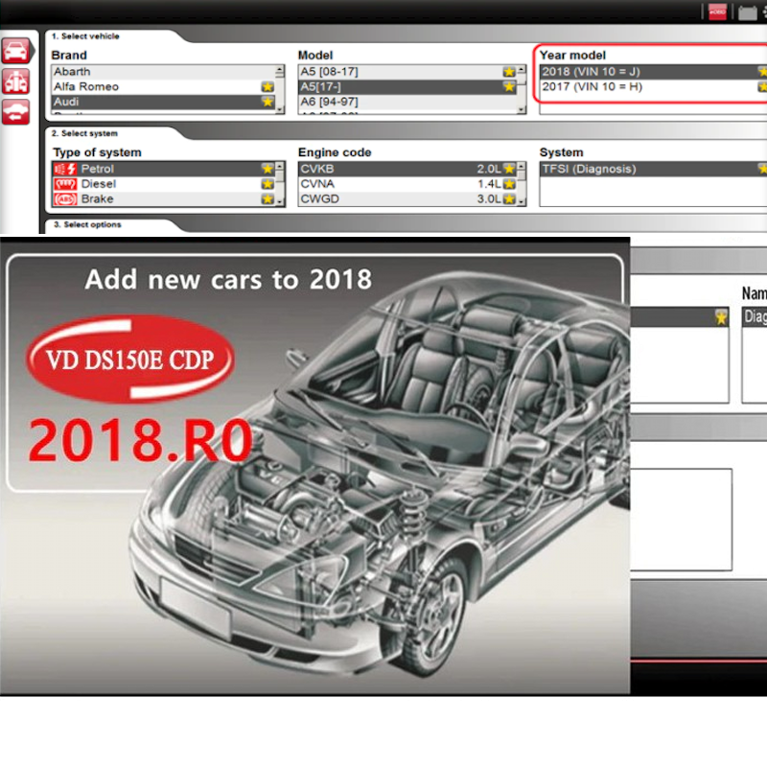The width and height of the screenshot is (767, 767).
Task: Pick engine code CWGD
Action: click(x=407, y=199)
